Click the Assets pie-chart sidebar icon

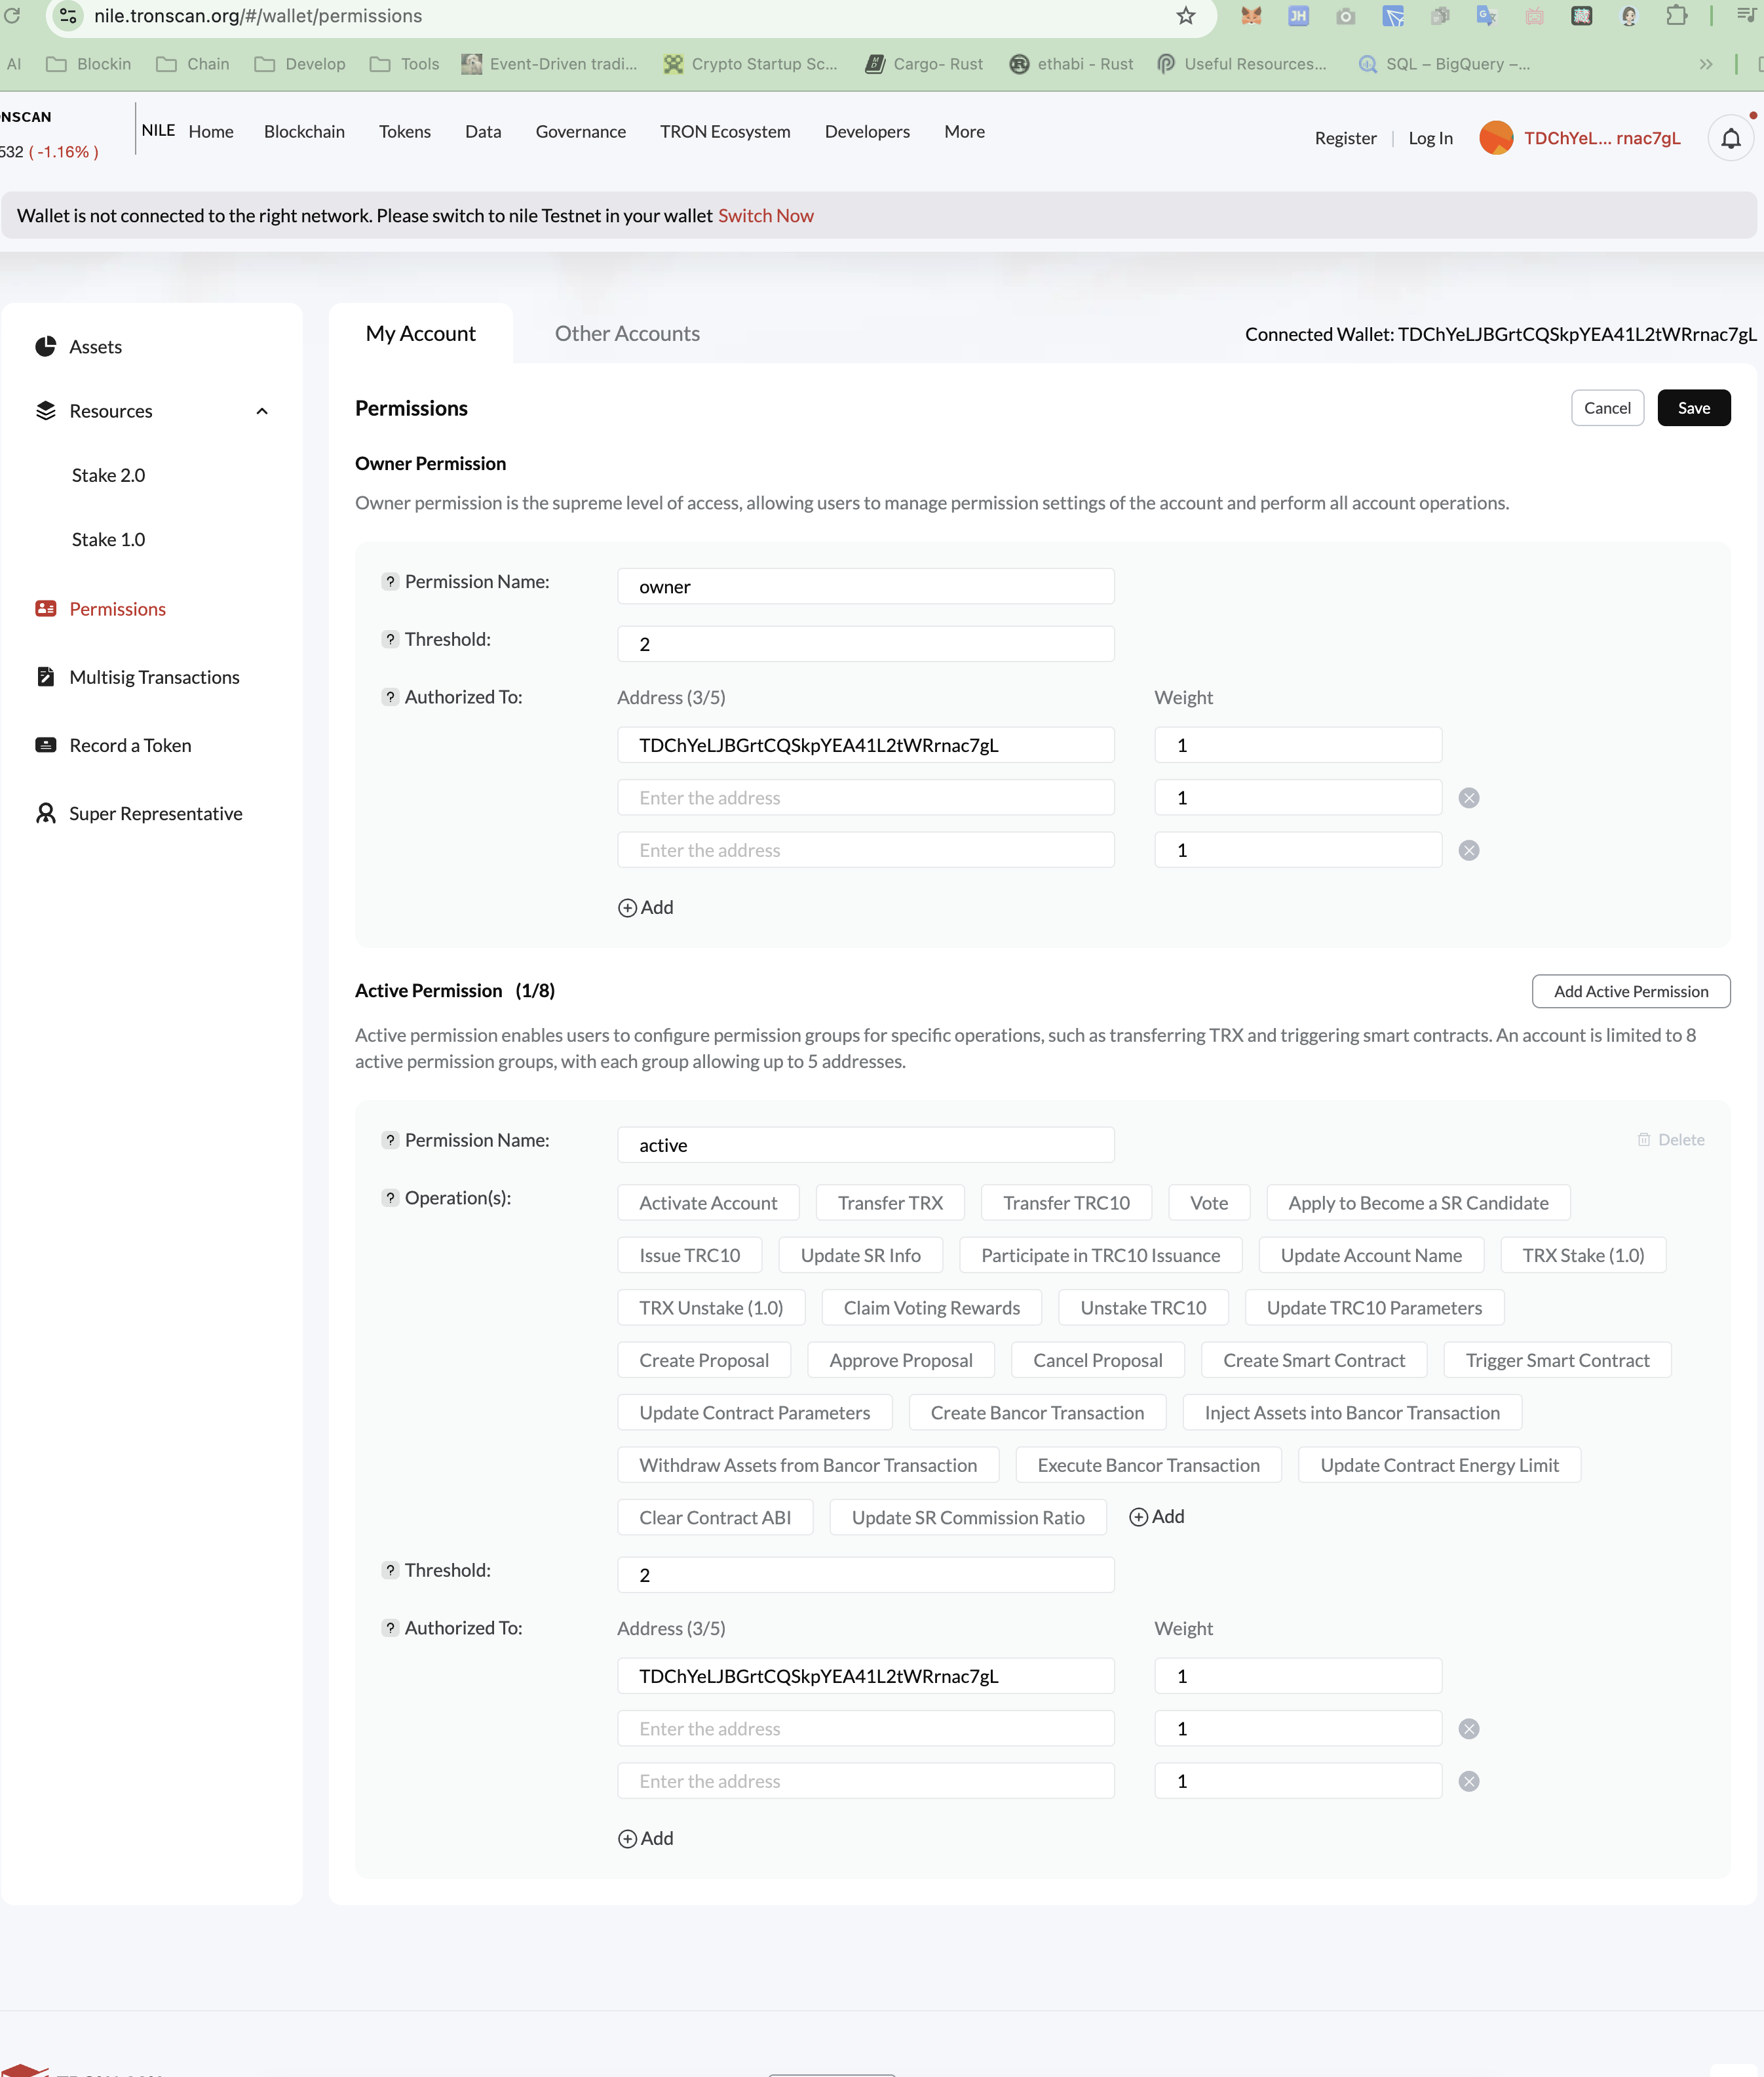click(45, 346)
